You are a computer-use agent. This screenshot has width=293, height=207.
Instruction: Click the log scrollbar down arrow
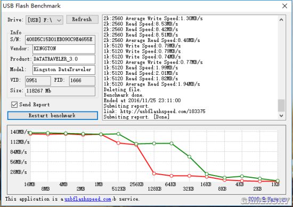click(281, 116)
